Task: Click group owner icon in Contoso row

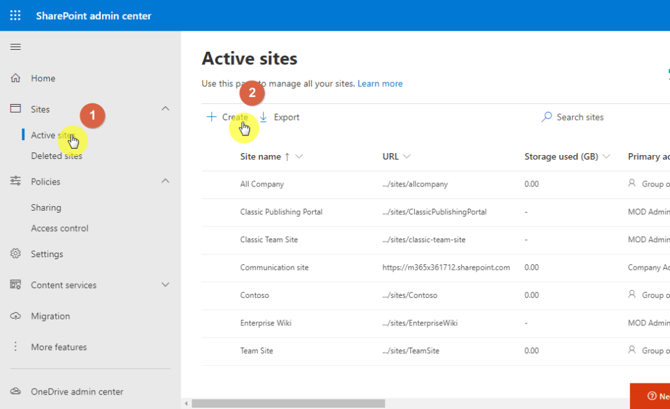Action: pos(631,294)
